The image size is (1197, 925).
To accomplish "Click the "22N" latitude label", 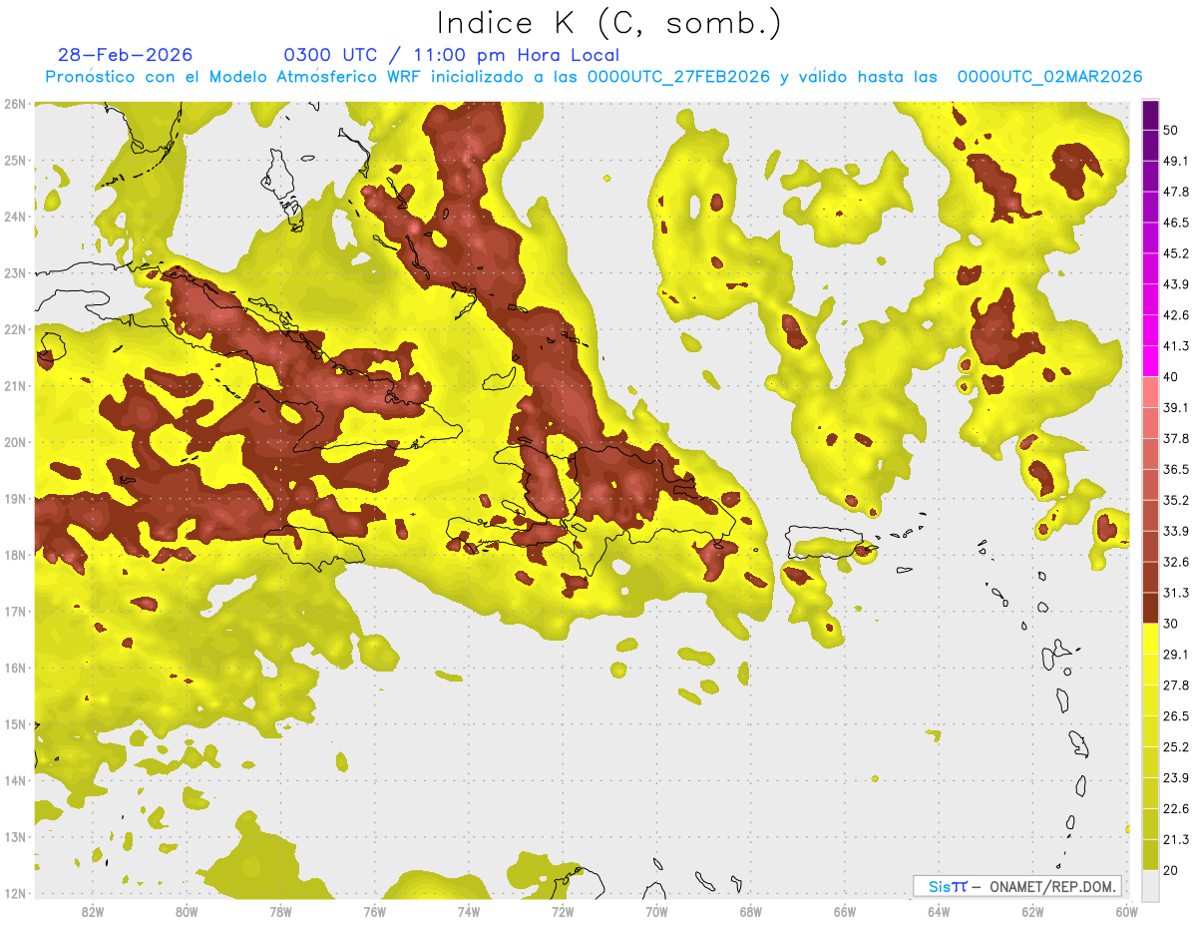I will click(x=14, y=329).
